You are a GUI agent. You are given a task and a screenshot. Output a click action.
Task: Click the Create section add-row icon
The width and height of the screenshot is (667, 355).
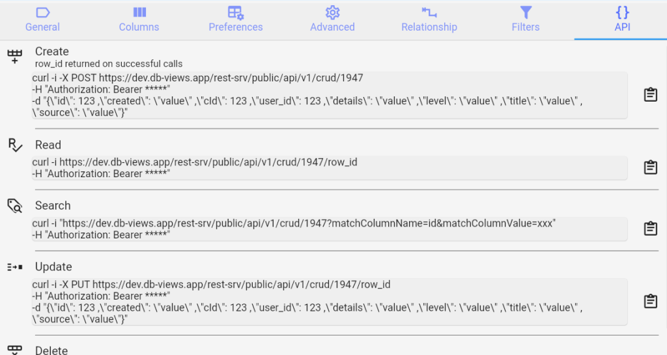click(15, 57)
